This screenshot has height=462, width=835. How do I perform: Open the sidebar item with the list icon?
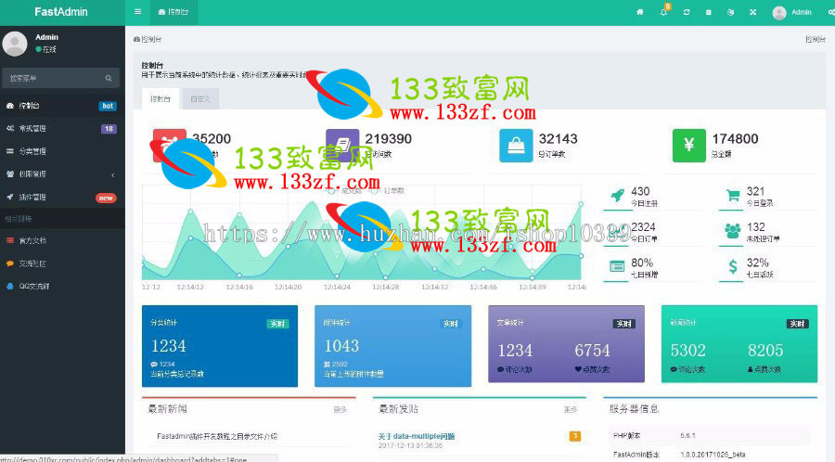pyautogui.click(x=62, y=151)
